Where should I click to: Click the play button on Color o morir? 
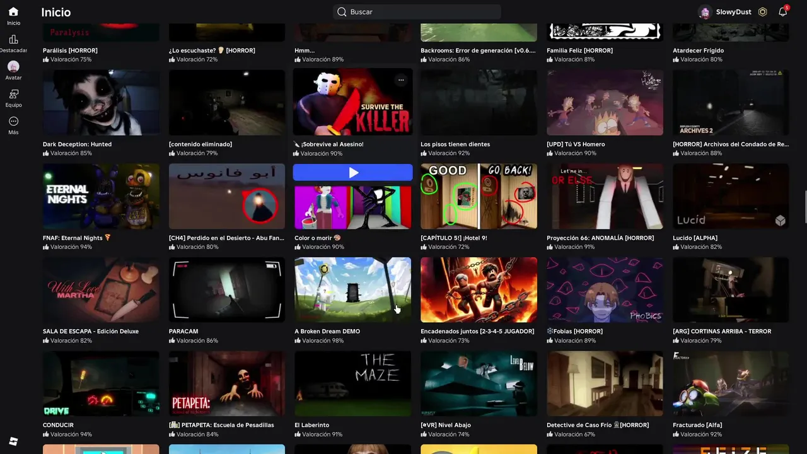pos(353,173)
